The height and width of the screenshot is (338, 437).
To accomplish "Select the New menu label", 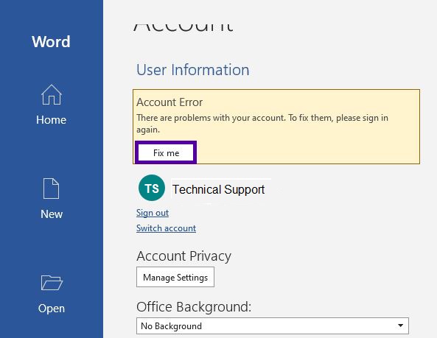I will (x=52, y=214).
